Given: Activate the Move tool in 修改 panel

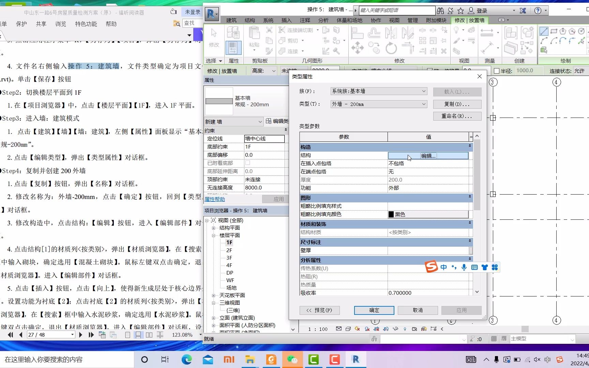Looking at the screenshot, I should (357, 48).
